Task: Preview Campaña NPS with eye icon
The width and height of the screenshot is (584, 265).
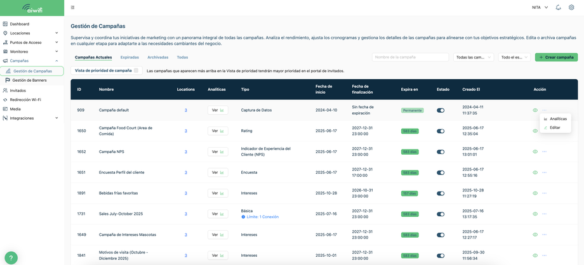Action: pyautogui.click(x=535, y=152)
